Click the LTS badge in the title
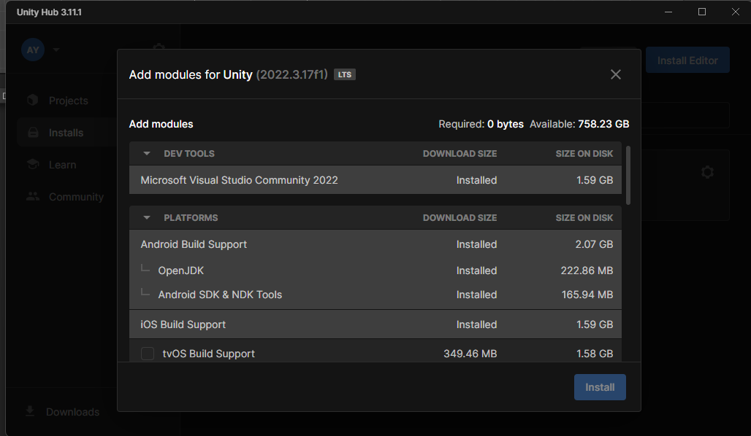The image size is (751, 436). click(x=344, y=74)
